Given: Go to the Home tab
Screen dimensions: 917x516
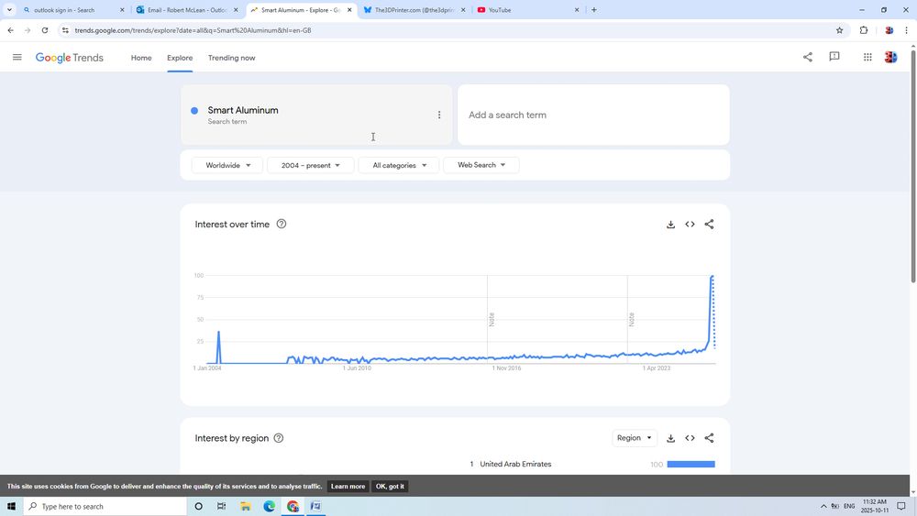Looking at the screenshot, I should (x=141, y=58).
